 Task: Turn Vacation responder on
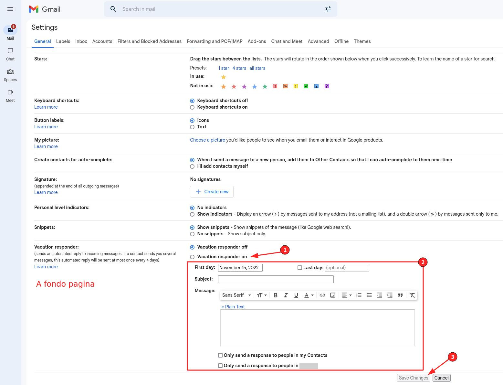pos(192,257)
